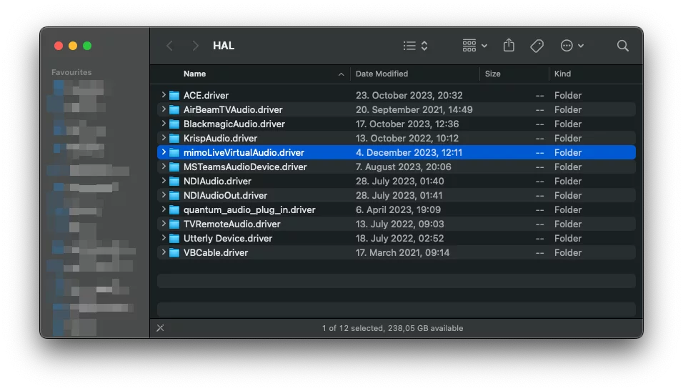Go back with the left arrow
Viewport: 683px width, 391px height.
pyautogui.click(x=170, y=46)
